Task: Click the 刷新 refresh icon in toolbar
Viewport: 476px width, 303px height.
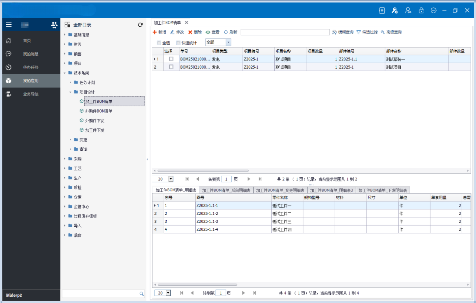Action: coord(226,32)
